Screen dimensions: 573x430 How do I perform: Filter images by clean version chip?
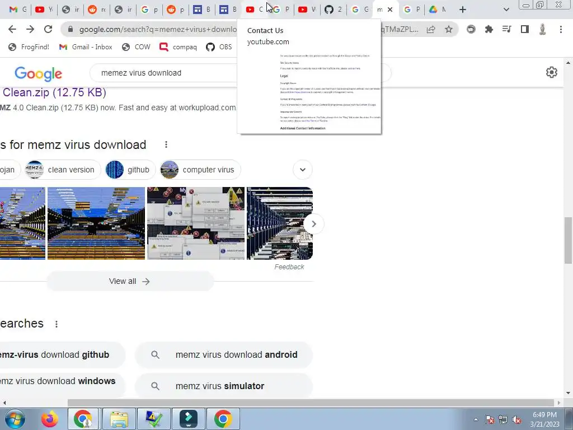(63, 170)
